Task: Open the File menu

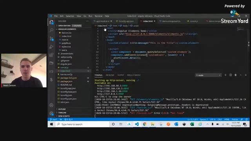Action: (56, 16)
